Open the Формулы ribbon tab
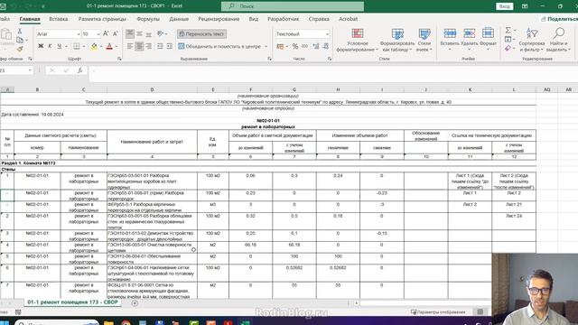Image resolution: width=578 pixels, height=325 pixels. pyautogui.click(x=148, y=19)
